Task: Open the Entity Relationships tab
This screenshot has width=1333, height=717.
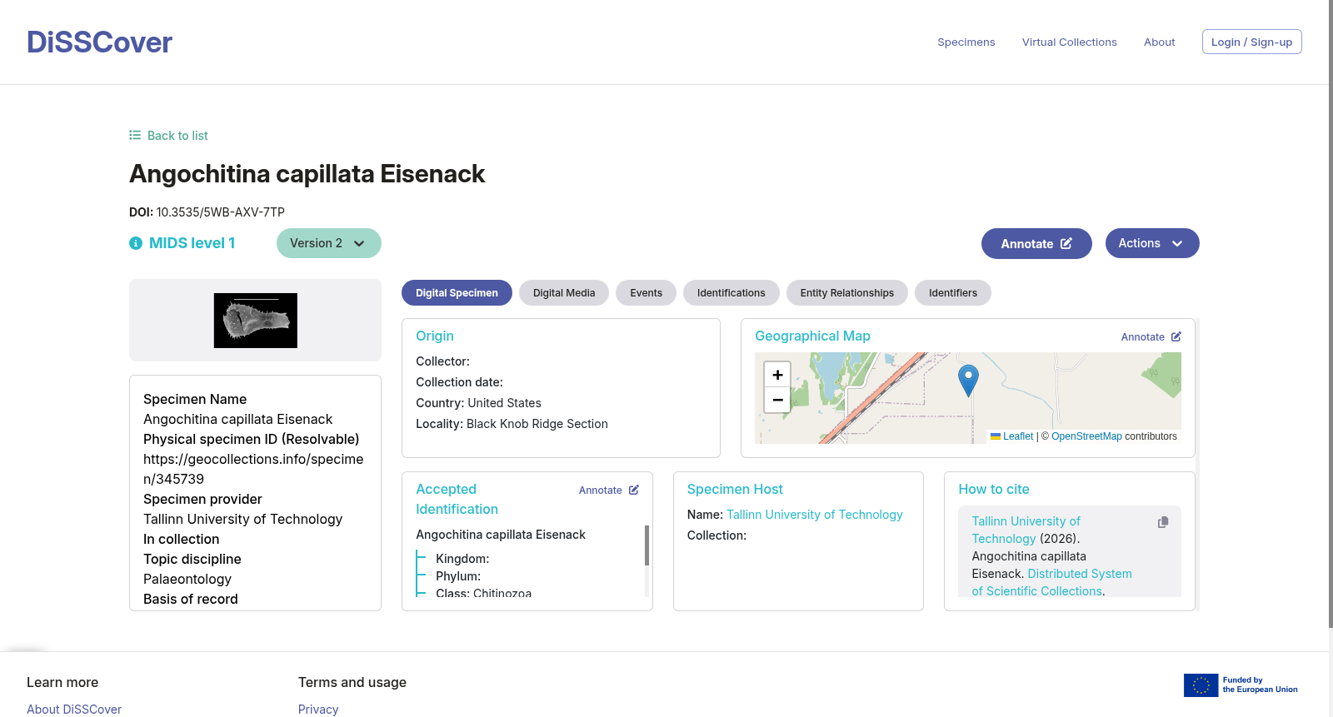Action: 847,293
